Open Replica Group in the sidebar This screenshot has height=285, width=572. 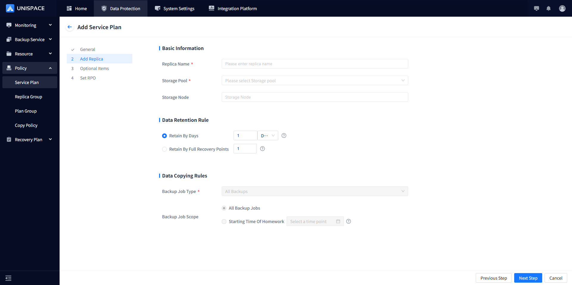(29, 97)
